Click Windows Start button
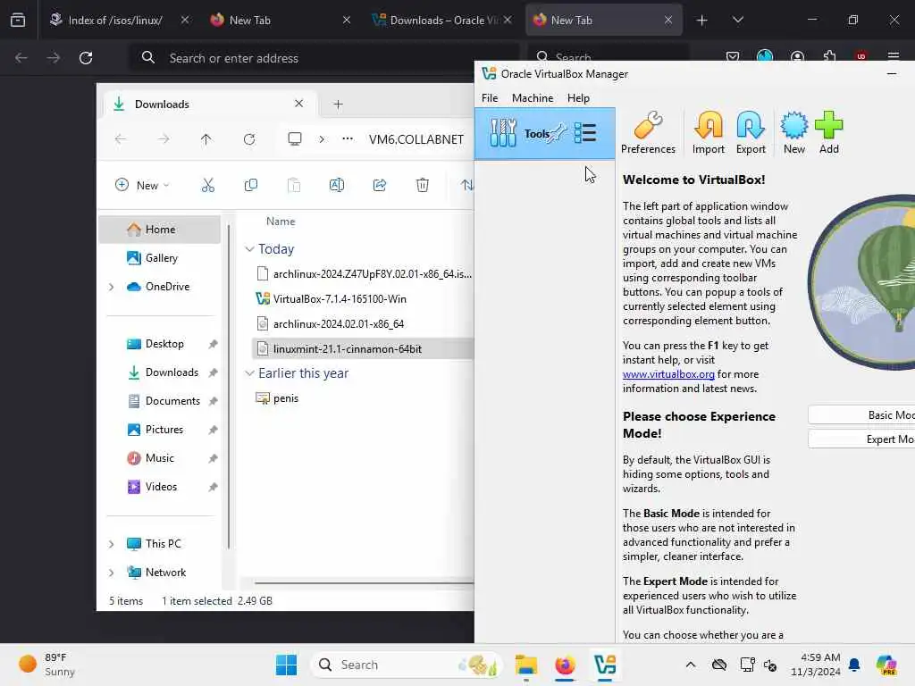This screenshot has height=686, width=915. 286,665
